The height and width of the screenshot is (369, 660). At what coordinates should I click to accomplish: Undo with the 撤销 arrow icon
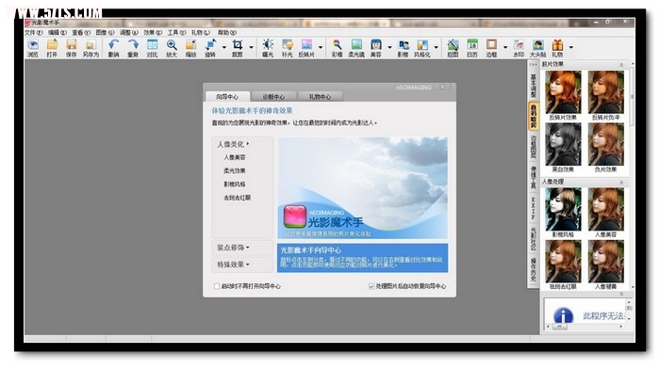(114, 44)
